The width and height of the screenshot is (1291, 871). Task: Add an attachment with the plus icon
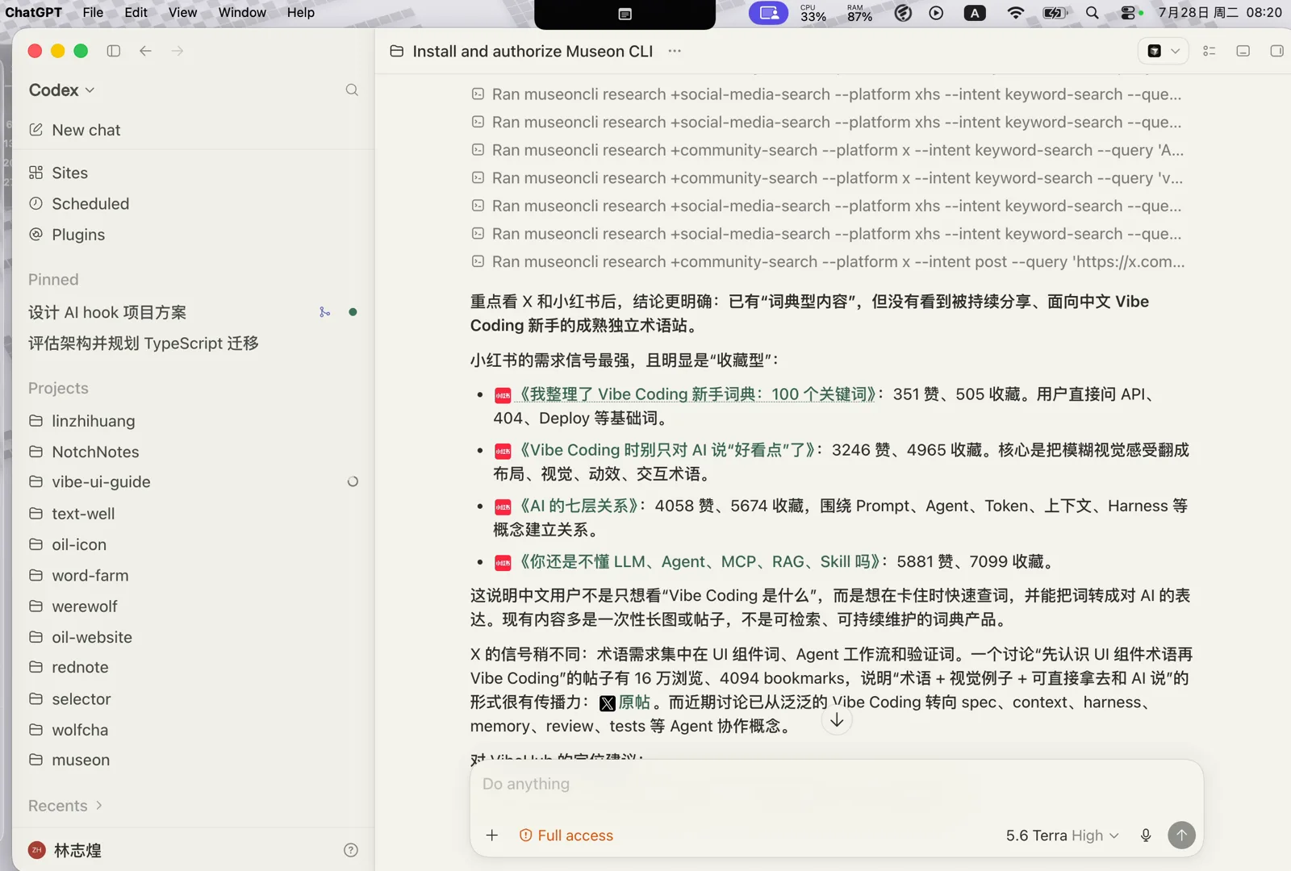coord(492,836)
